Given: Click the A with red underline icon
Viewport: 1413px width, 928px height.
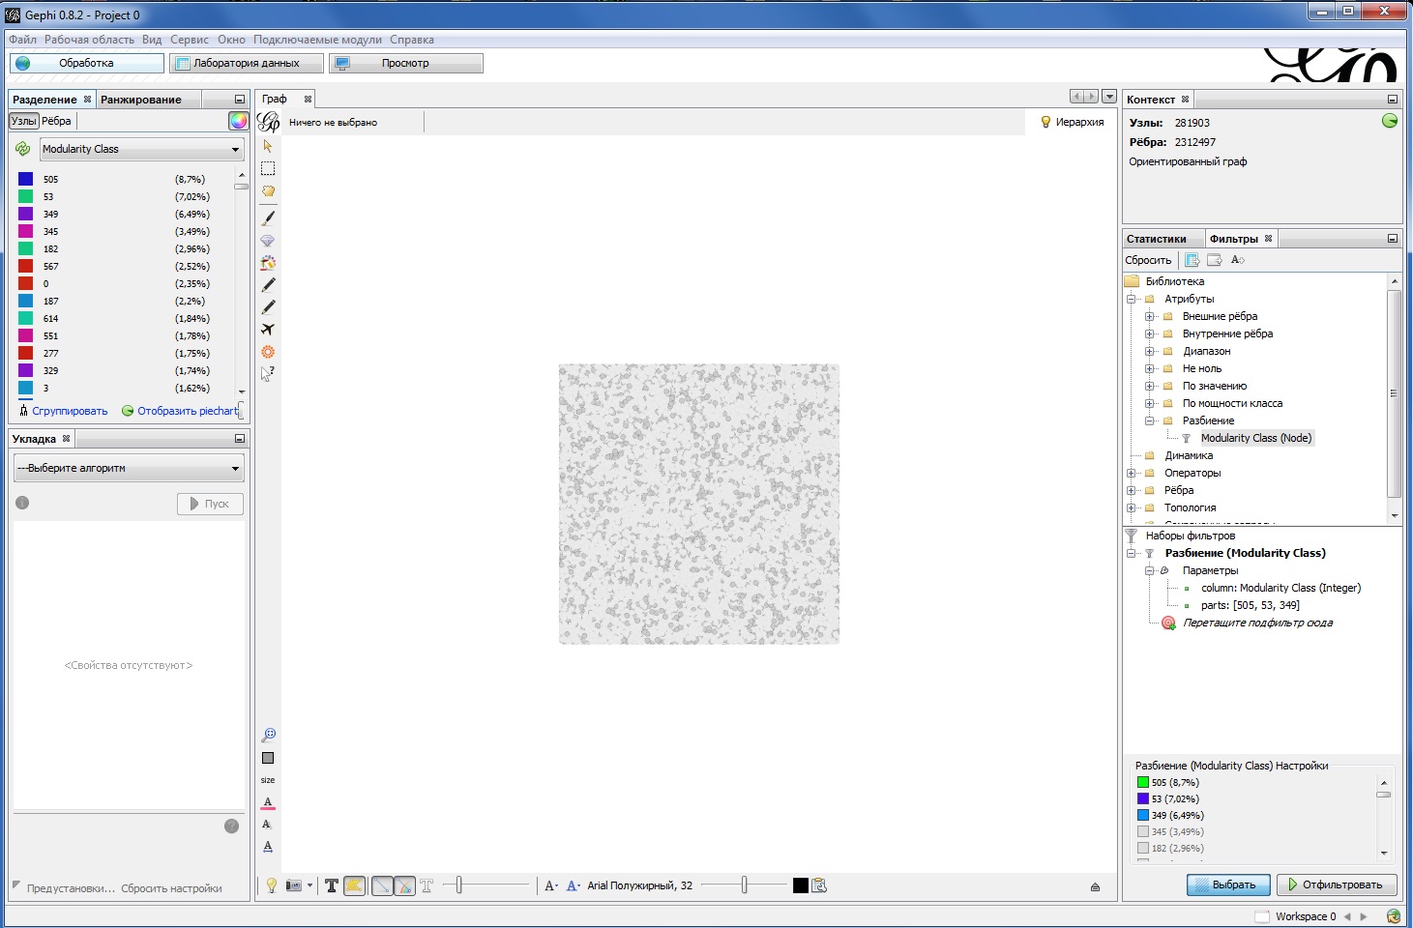Looking at the screenshot, I should point(268,802).
